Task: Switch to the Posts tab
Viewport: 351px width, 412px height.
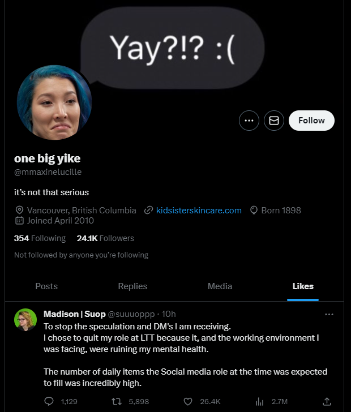Action: point(46,286)
